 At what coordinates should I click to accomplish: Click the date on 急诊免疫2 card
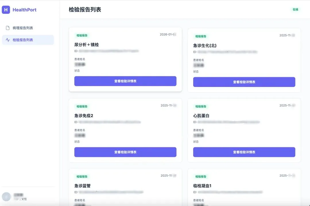[x=168, y=105]
